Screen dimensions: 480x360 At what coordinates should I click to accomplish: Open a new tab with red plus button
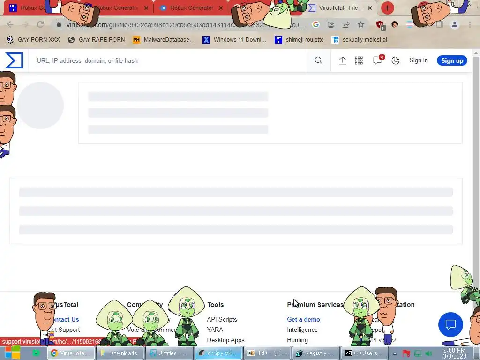(388, 8)
